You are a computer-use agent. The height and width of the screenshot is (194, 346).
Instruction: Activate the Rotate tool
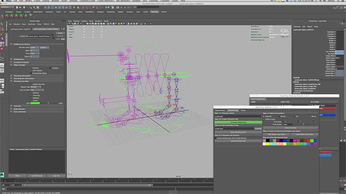[x=2, y=44]
